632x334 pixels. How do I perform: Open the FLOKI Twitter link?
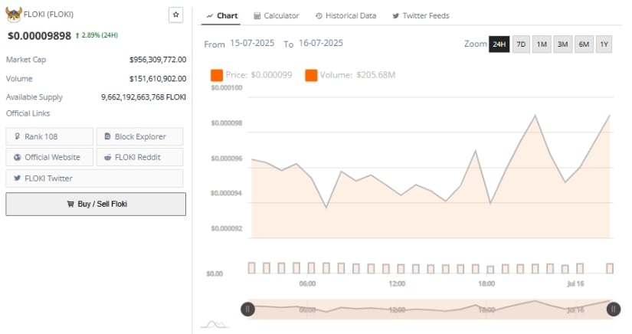pyautogui.click(x=94, y=178)
